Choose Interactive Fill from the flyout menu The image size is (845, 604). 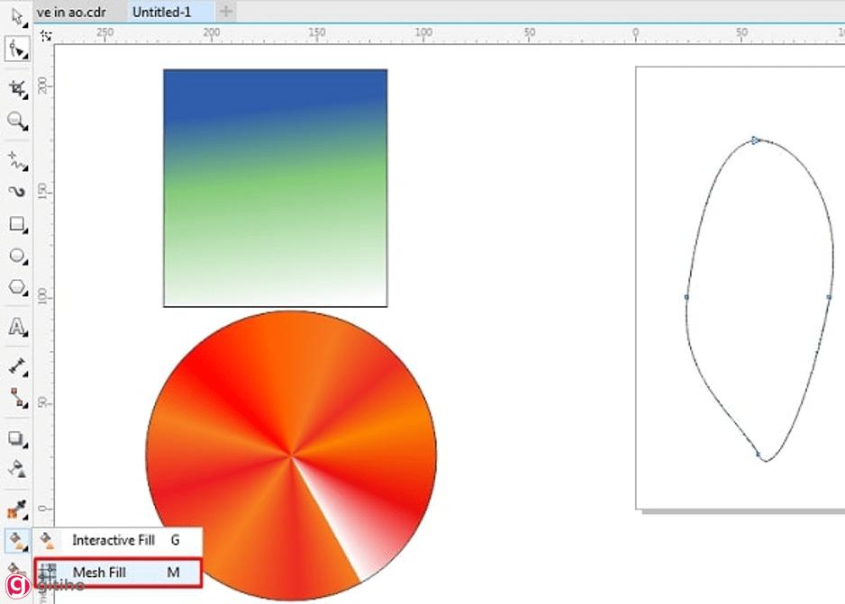(x=113, y=540)
